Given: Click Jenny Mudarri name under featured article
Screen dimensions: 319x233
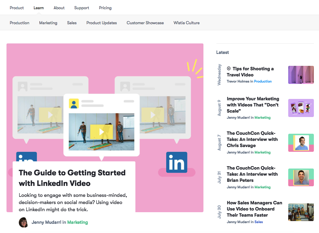Looking at the screenshot, I should (x=46, y=222).
